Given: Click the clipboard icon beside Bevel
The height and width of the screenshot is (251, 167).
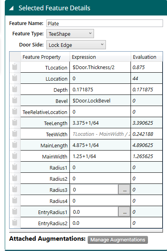Looking at the screenshot, I should pyautogui.click(x=15, y=100).
